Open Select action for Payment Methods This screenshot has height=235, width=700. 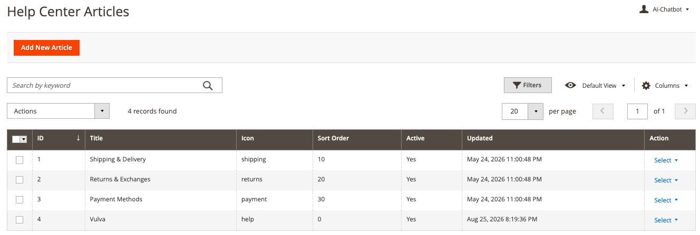[x=666, y=200]
